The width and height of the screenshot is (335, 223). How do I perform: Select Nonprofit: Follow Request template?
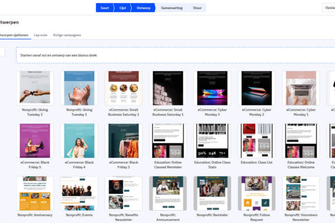click(256, 193)
